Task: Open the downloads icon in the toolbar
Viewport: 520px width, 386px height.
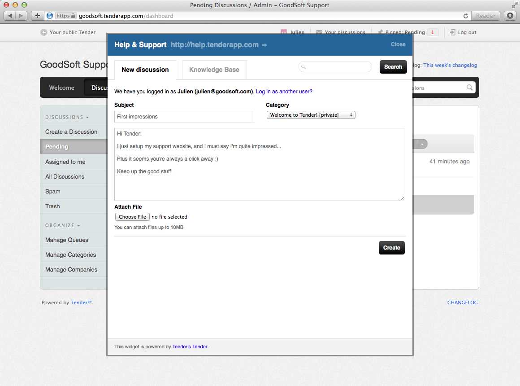Action: click(510, 16)
